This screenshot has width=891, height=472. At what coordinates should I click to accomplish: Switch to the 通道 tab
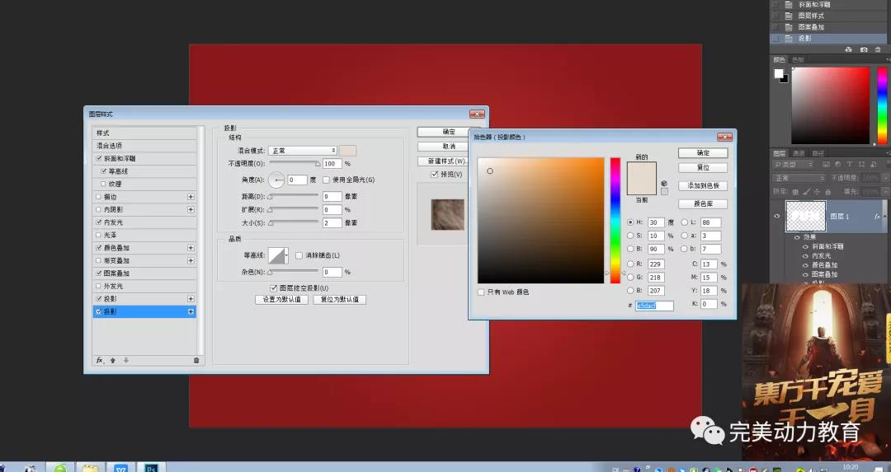pos(799,153)
